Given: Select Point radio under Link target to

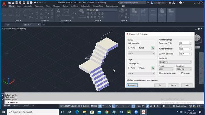Looking at the screenshot, I should click(129, 68).
